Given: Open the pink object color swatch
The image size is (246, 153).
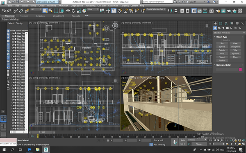Looking at the screenshot, I should [x=240, y=69].
